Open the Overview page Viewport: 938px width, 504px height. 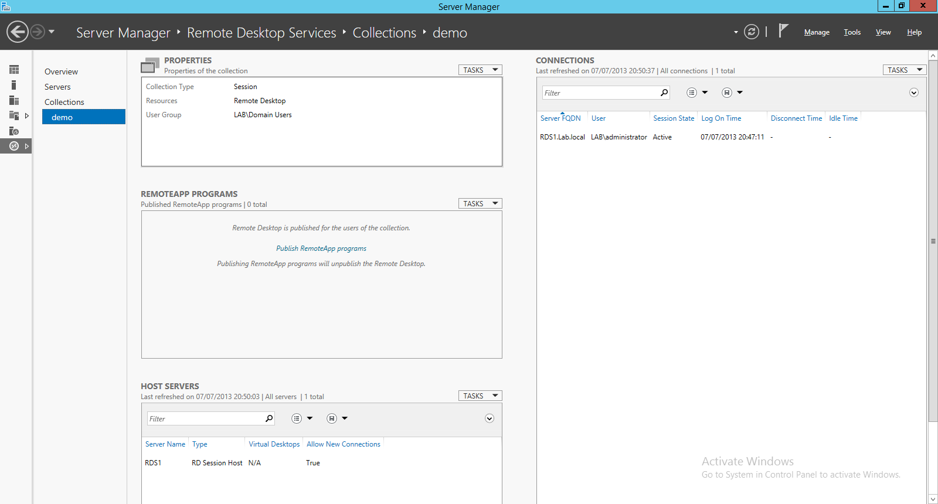61,71
